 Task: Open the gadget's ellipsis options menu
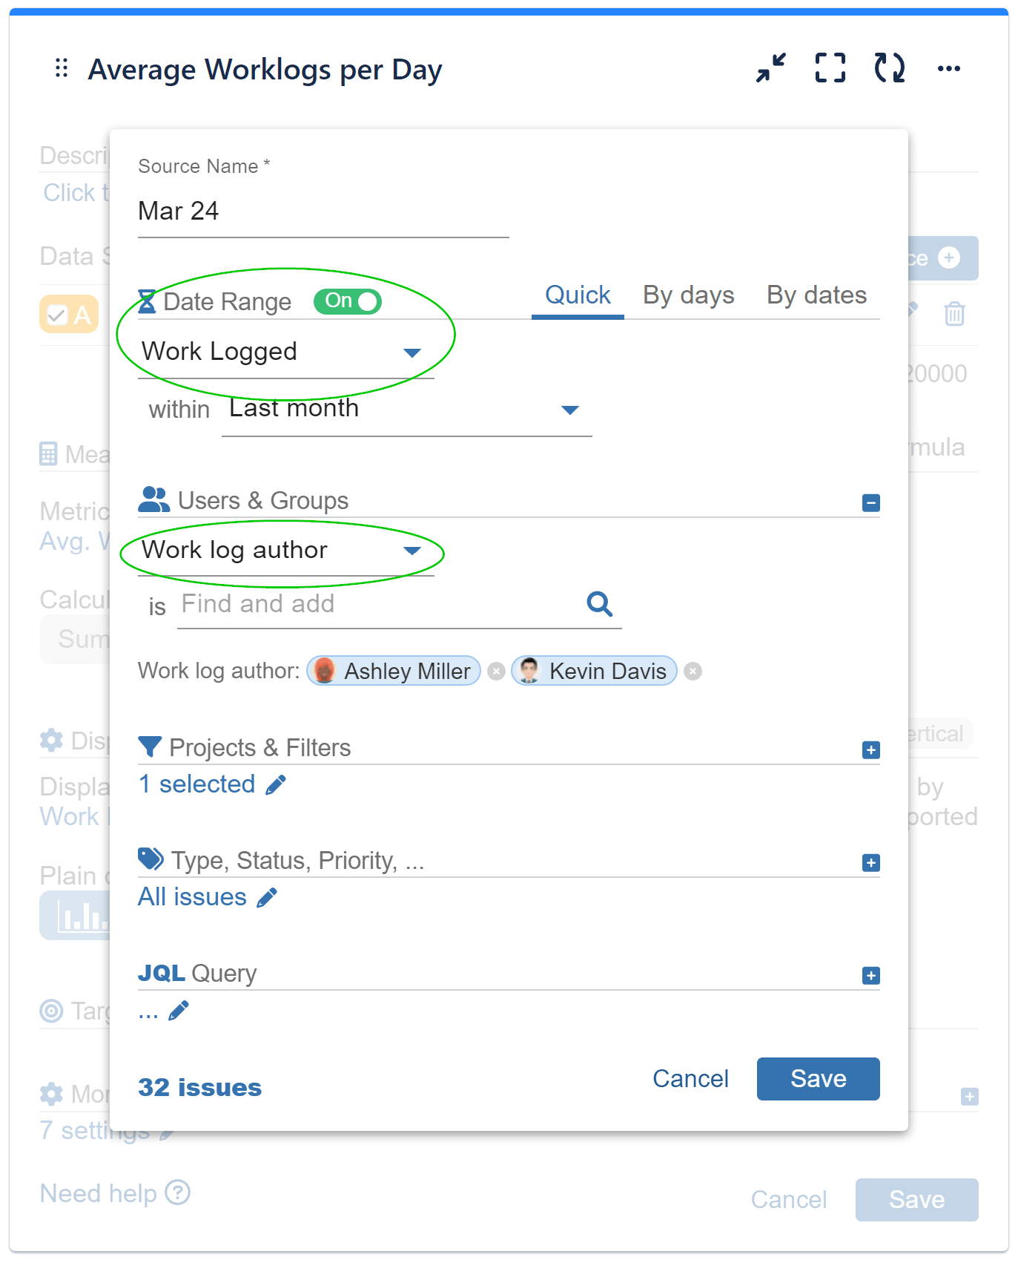950,68
